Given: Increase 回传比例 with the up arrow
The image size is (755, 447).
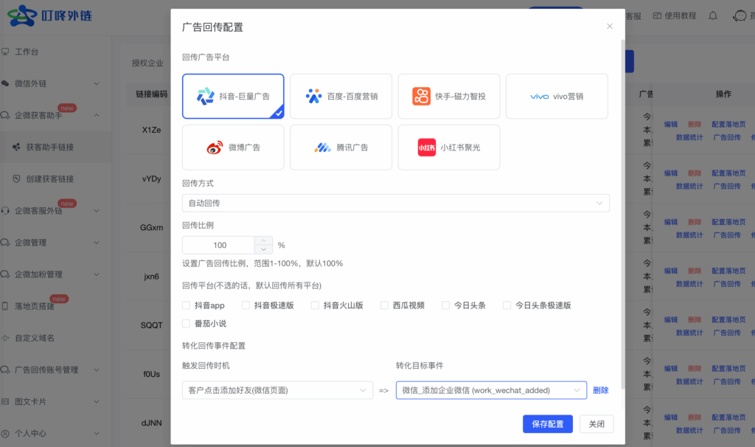Looking at the screenshot, I should 264,240.
